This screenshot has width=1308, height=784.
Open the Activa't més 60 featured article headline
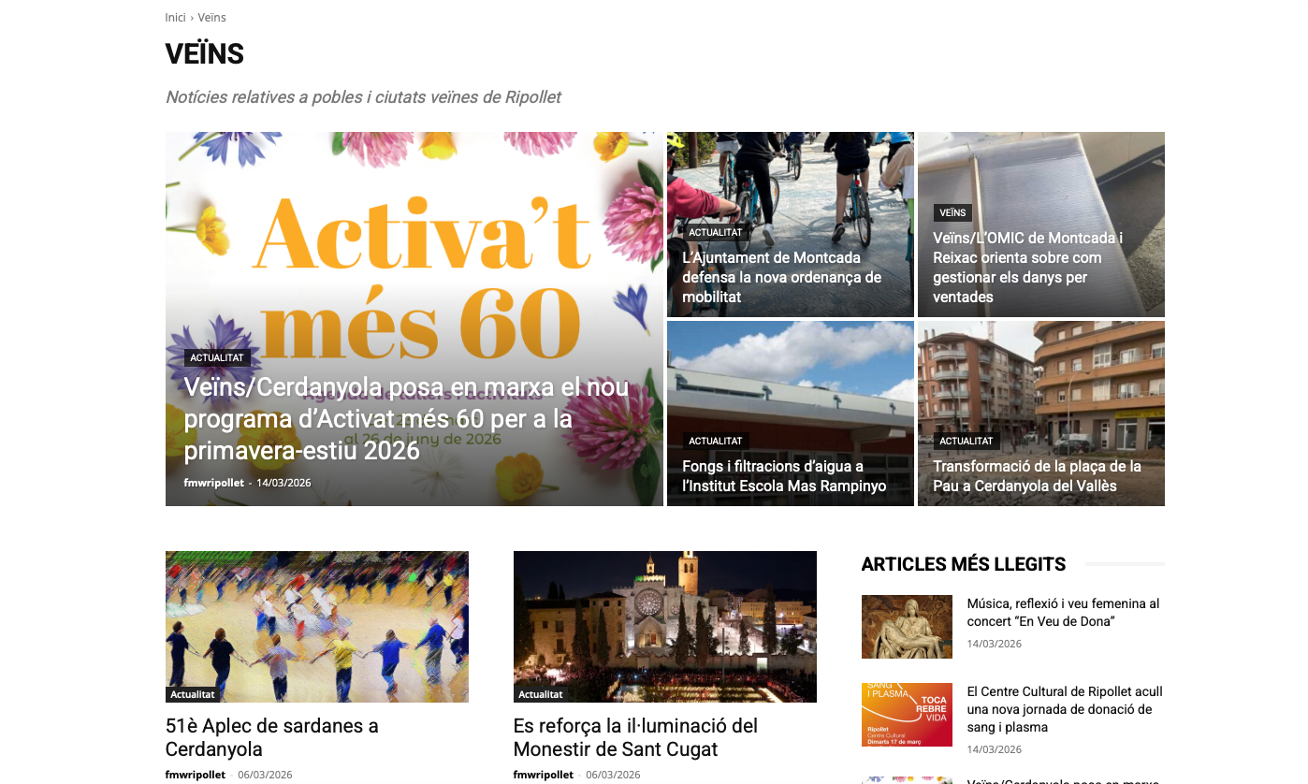point(406,419)
